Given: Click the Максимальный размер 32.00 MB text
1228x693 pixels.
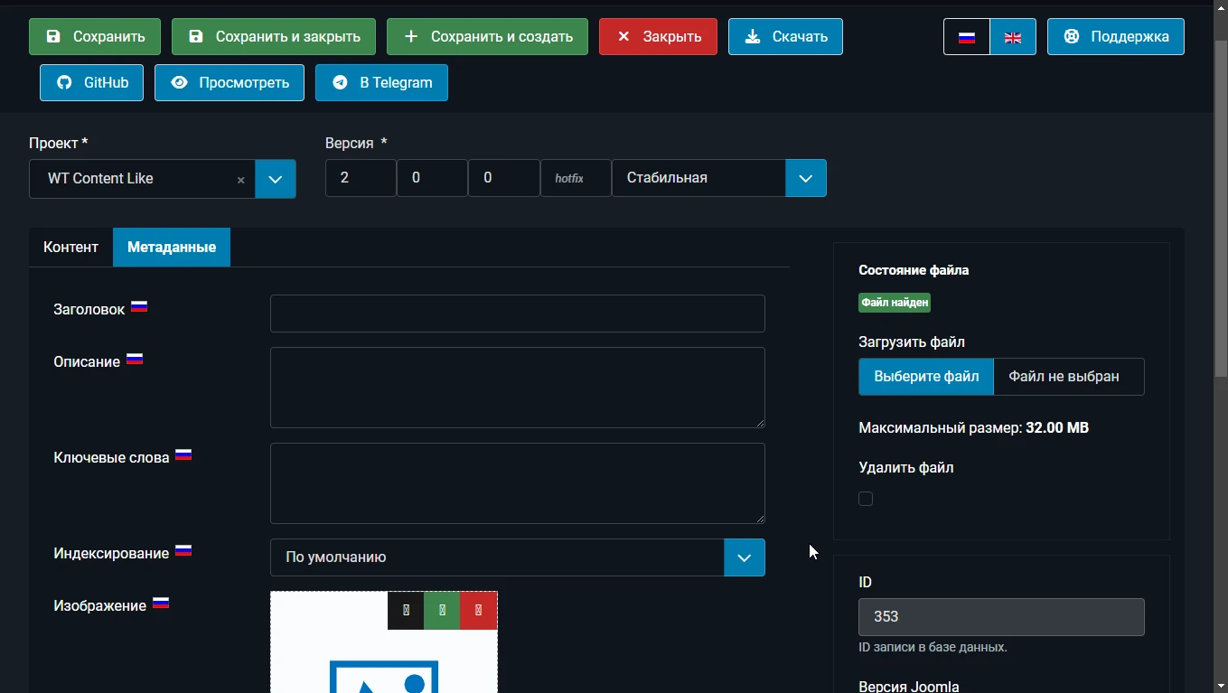Looking at the screenshot, I should click(973, 427).
